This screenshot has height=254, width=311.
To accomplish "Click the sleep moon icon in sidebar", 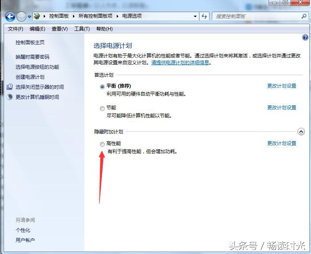I will coord(10,97).
